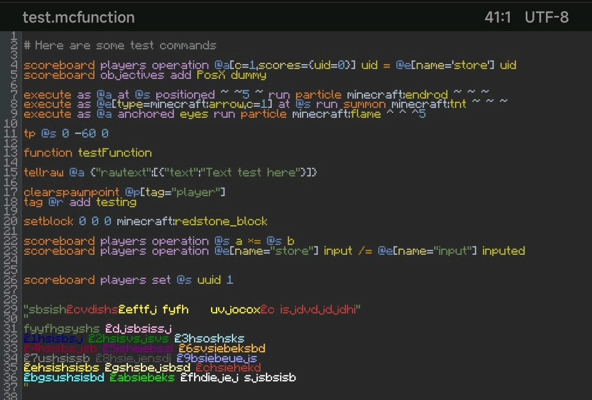
Task: Click 'scoreboard objectives add PosX dummy' line
Action: tap(145, 75)
